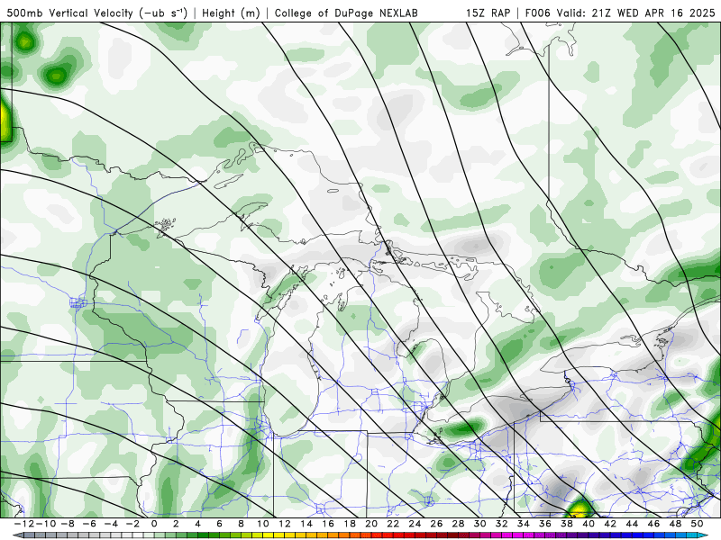Screen dimensions: 721x540
Task: Click the '42' value on the color scale
Action: coord(610,524)
